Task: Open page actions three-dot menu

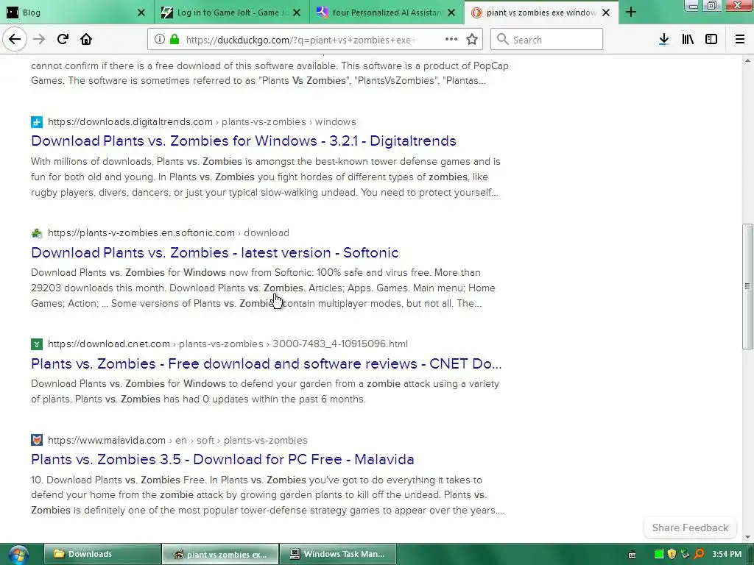Action: [x=451, y=40]
